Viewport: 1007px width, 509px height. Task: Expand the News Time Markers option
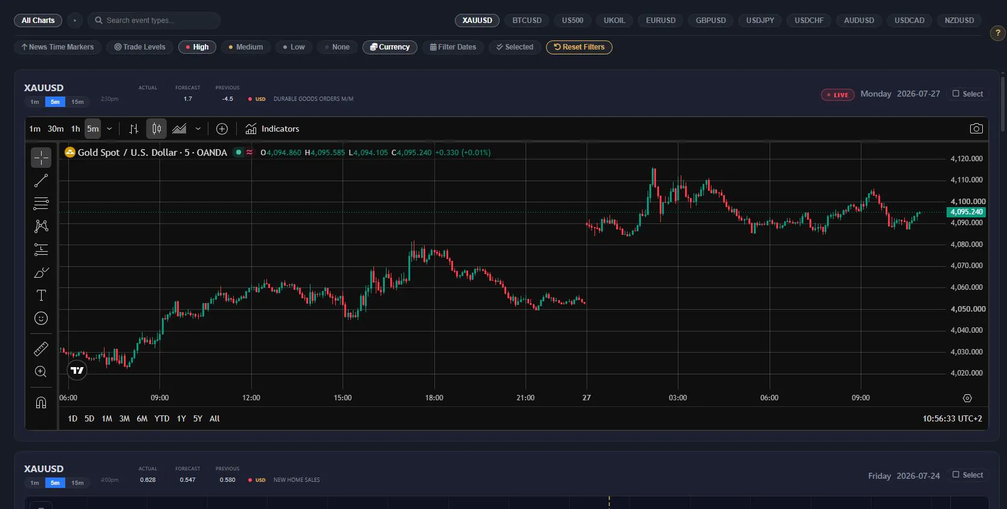click(x=57, y=47)
